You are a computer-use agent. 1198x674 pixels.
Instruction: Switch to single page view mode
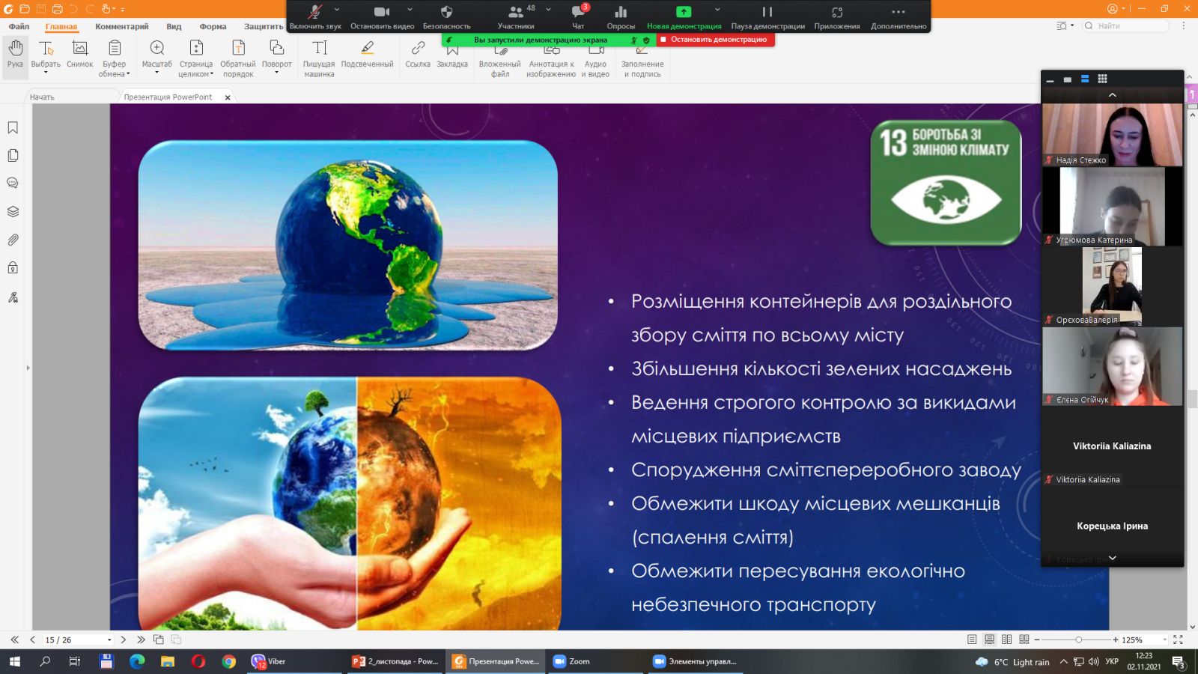[x=972, y=640]
